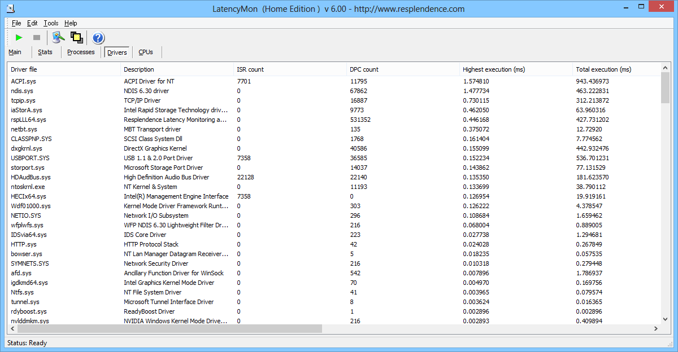Select the bowser.sys driver row

(334, 254)
